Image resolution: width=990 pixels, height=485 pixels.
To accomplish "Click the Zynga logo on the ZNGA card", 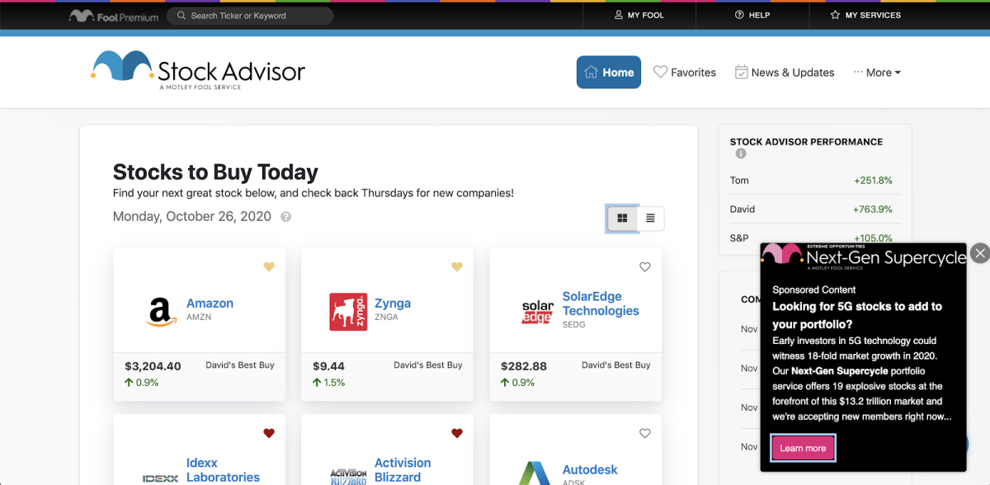I will (348, 311).
